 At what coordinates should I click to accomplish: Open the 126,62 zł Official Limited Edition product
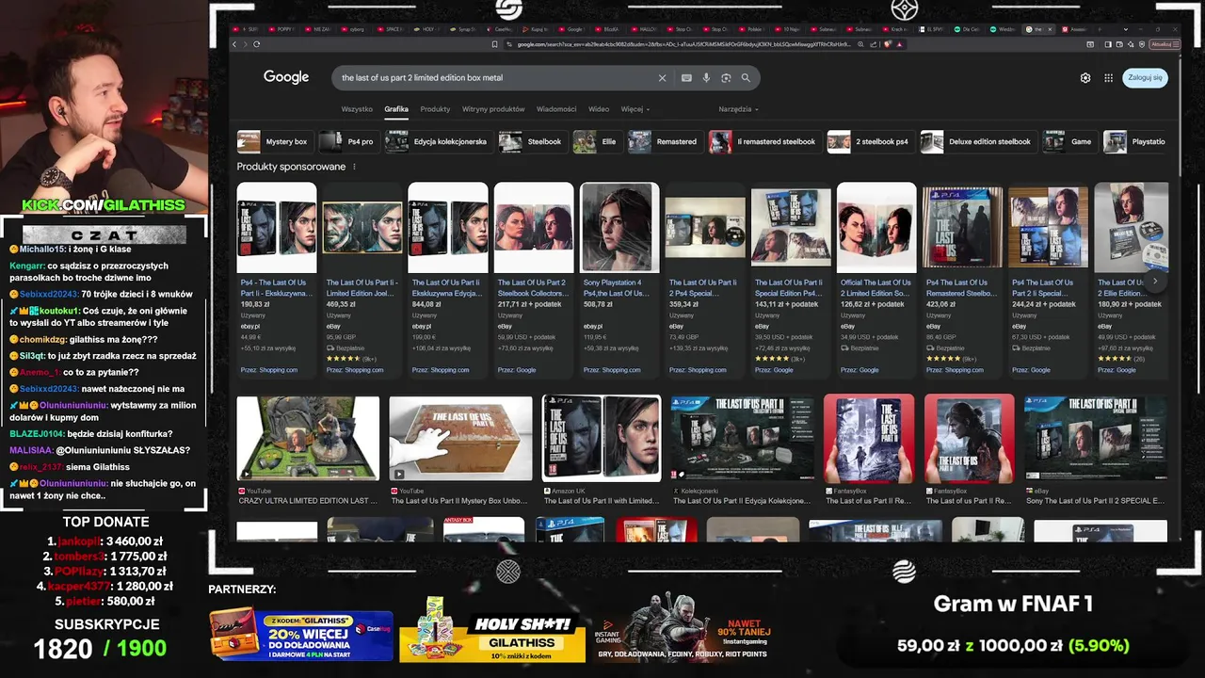876,280
